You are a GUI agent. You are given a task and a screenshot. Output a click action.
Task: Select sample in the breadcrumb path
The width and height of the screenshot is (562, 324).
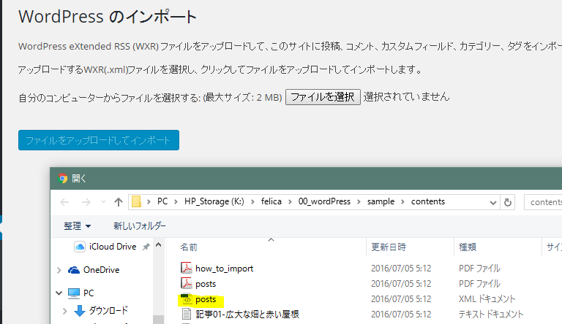coord(381,201)
